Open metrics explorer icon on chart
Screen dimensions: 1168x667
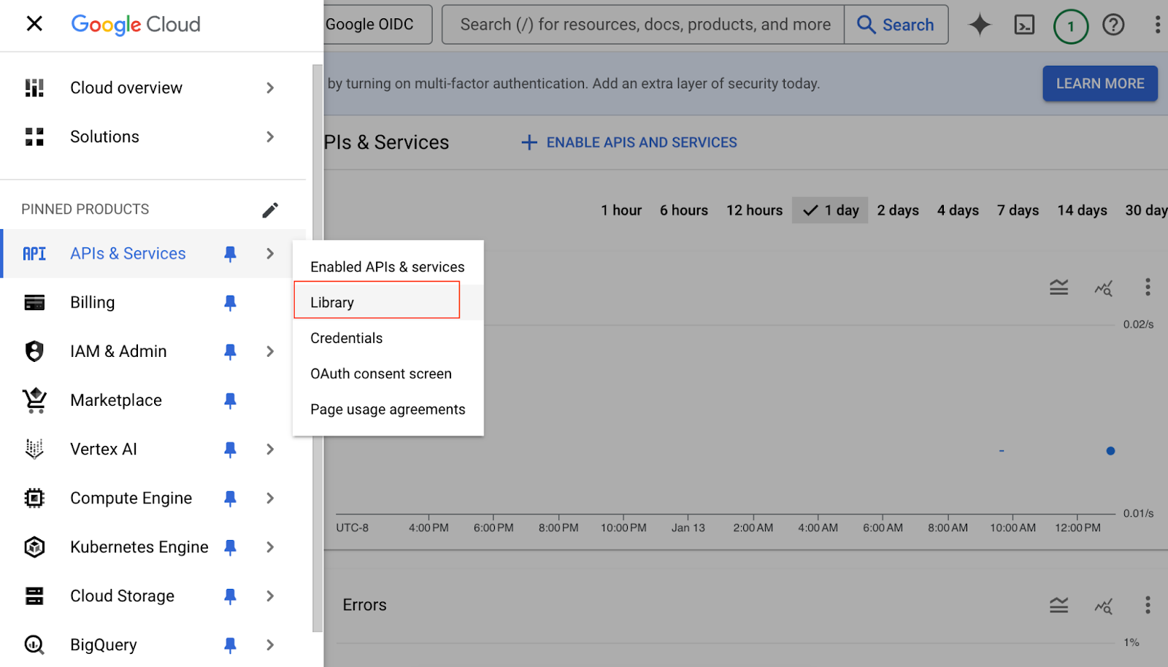click(x=1103, y=288)
